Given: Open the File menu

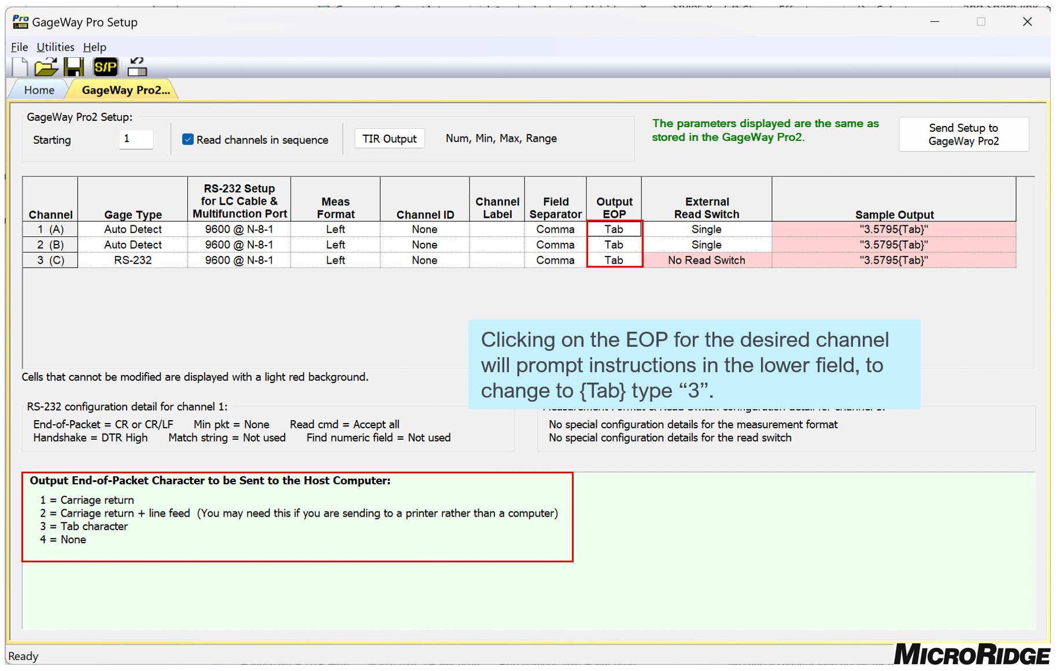Looking at the screenshot, I should tap(19, 47).
